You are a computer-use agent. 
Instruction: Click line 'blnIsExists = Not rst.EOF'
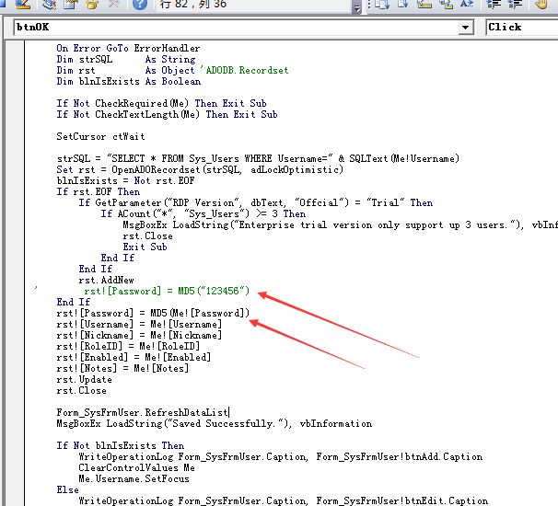click(x=125, y=180)
